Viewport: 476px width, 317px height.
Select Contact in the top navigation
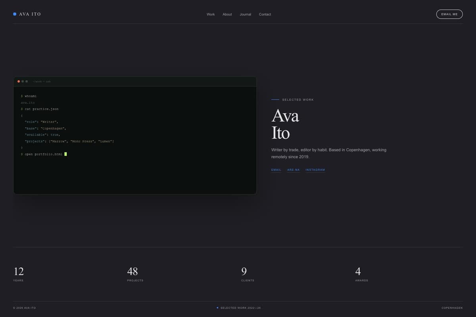(x=265, y=14)
